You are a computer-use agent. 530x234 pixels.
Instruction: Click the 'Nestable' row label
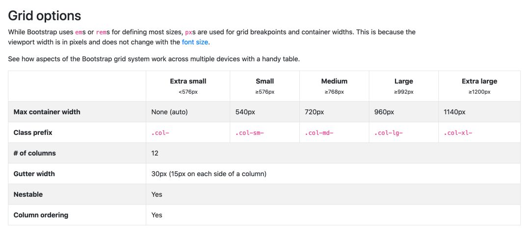click(x=28, y=194)
